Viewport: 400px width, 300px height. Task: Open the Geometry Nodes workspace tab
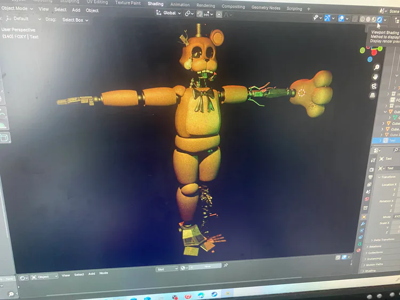pyautogui.click(x=266, y=7)
